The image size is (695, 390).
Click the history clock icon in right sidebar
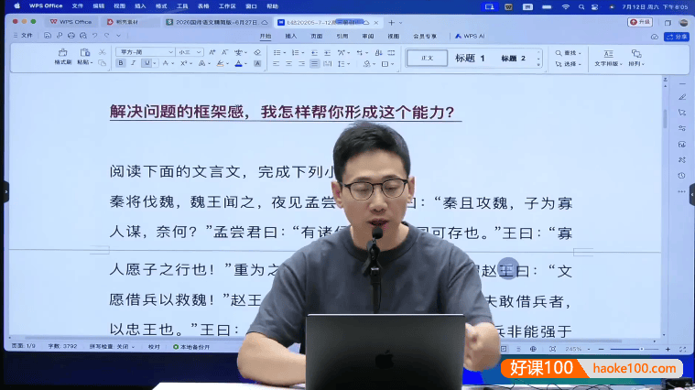point(681,176)
